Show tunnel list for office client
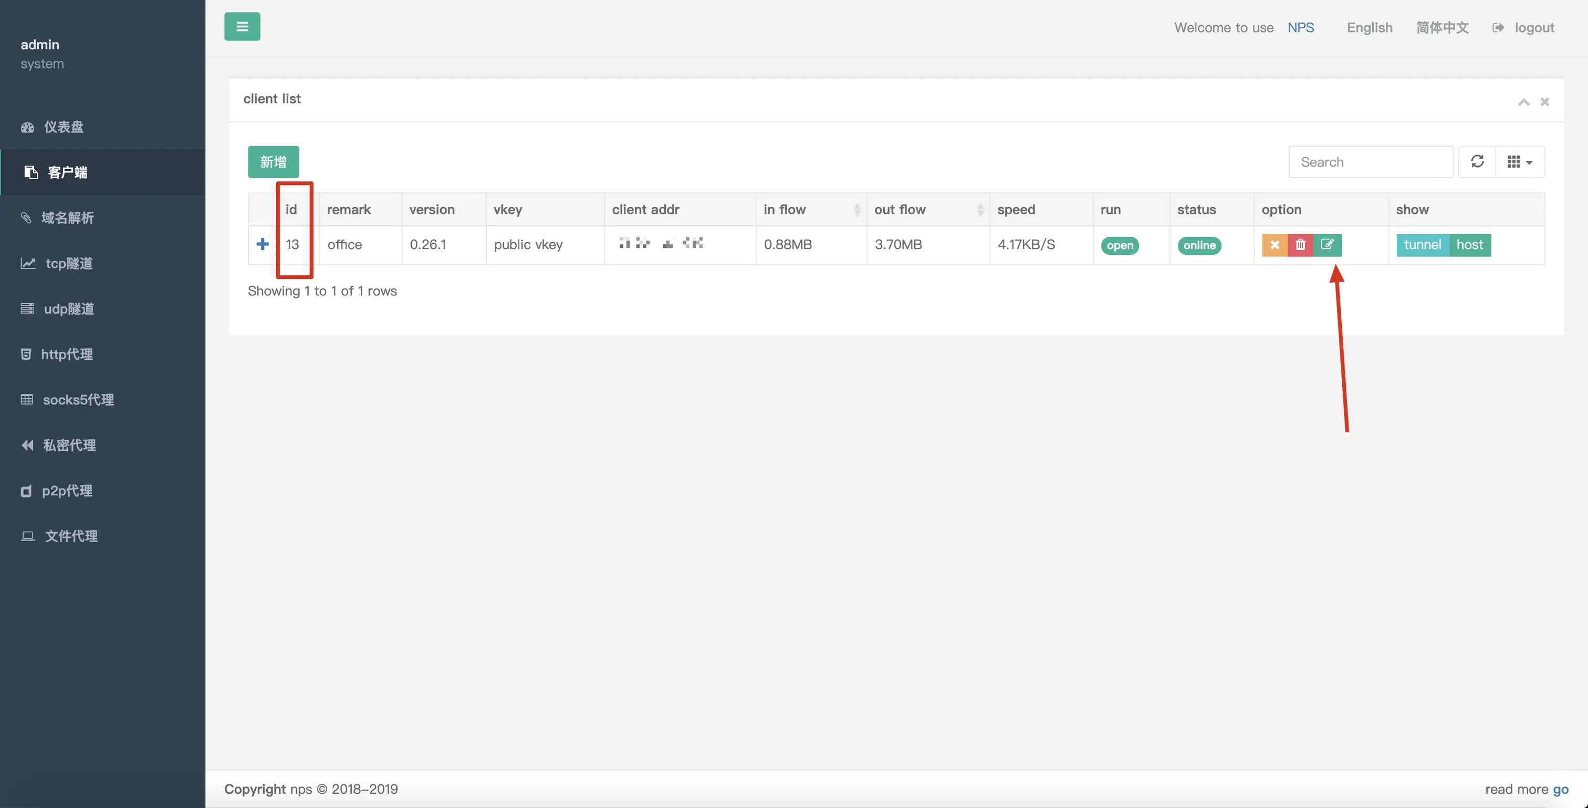Viewport: 1588px width, 808px height. click(1422, 245)
